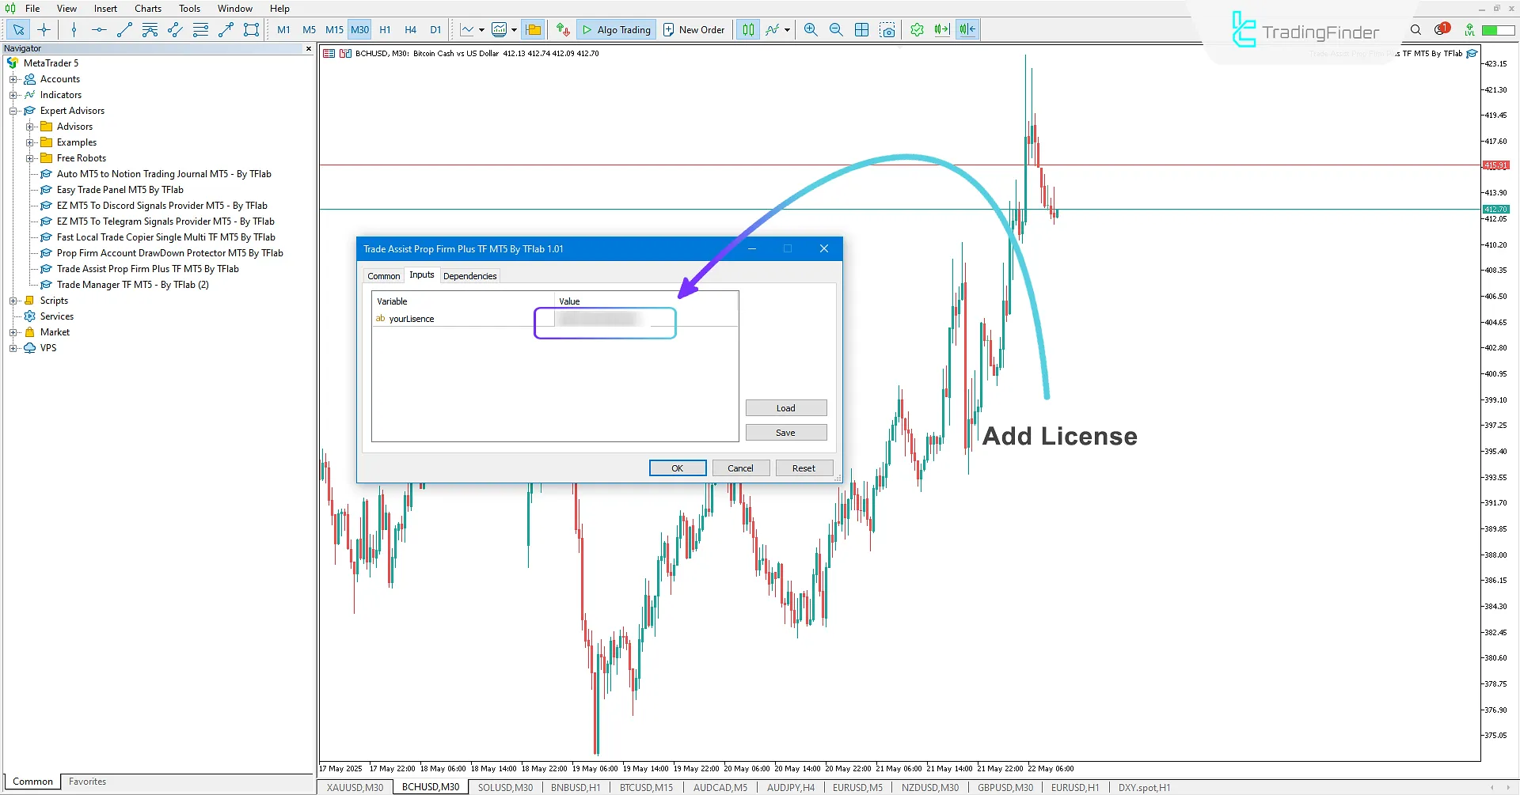Viewport: 1520px width, 795px height.
Task: Switch to the Common tab in dialog
Action: point(384,275)
